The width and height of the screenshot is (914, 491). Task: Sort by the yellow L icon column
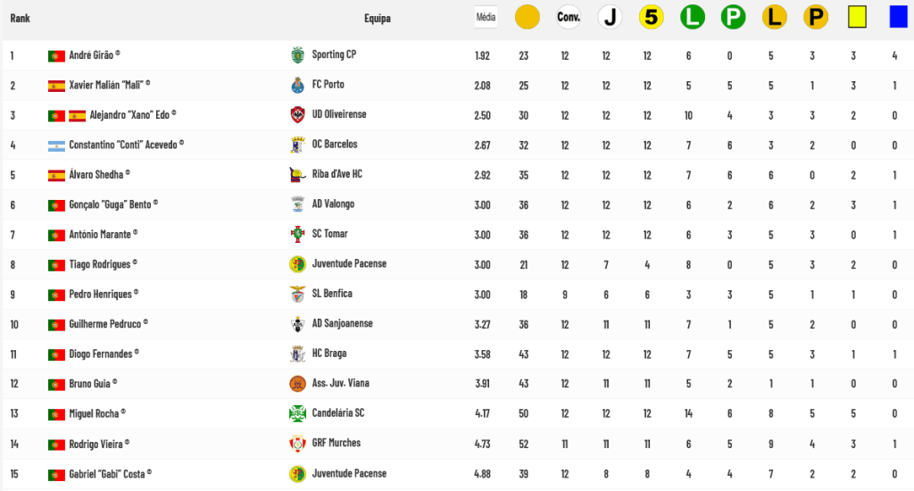pyautogui.click(x=775, y=17)
